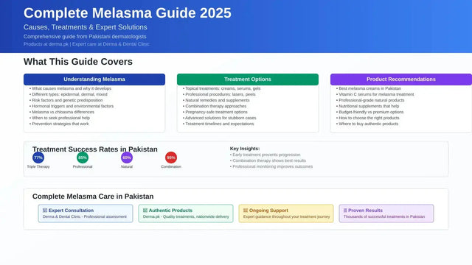
Task: Click the 'What This Guide Covers' heading
Action: click(78, 62)
